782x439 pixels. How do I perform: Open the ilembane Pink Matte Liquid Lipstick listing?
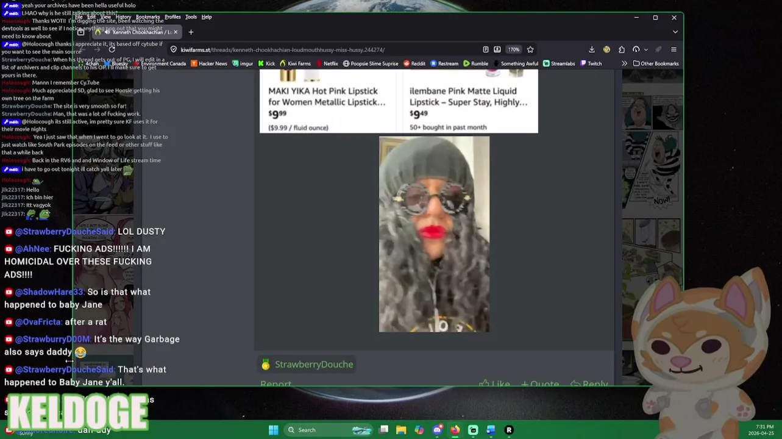(x=468, y=96)
